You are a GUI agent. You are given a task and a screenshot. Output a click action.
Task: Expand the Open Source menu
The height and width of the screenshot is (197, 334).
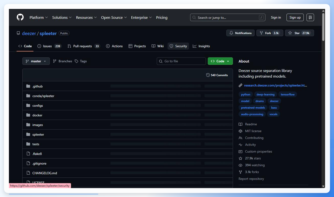tap(114, 18)
